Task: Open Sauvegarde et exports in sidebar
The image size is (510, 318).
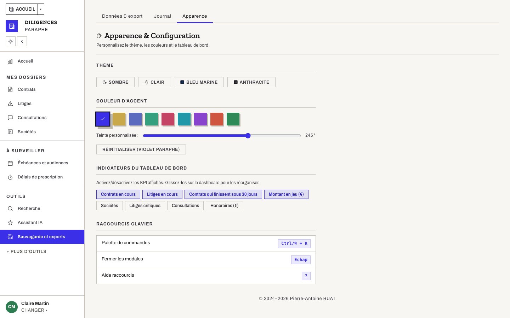Action: (42, 237)
